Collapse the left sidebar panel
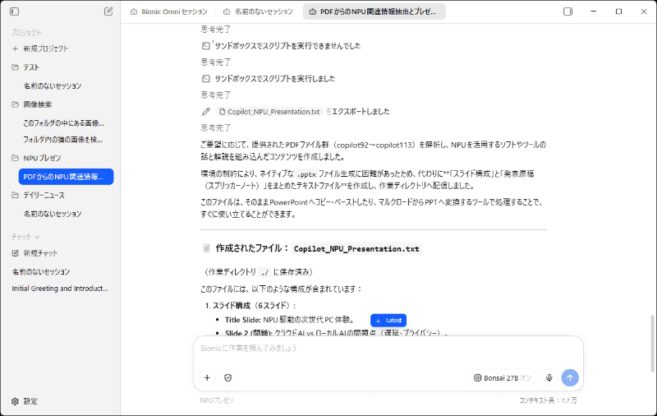This screenshot has height=416, width=657. 14,12
